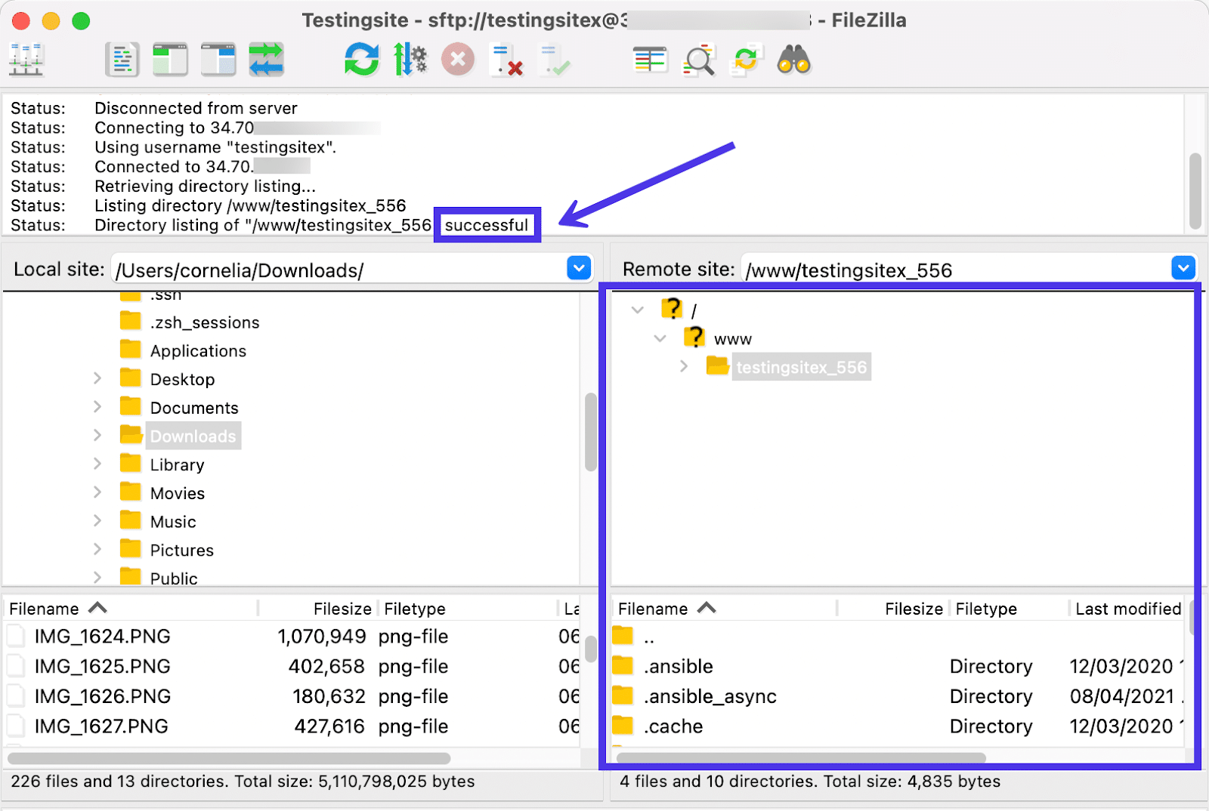Collapse the www folder in remote tree
The height and width of the screenshot is (811, 1209).
point(660,338)
